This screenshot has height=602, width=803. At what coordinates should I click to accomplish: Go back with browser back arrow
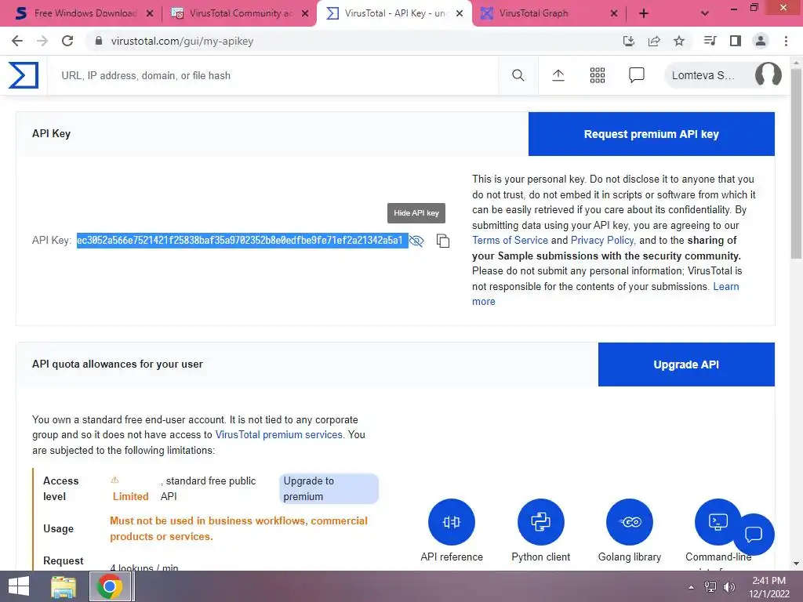point(17,41)
